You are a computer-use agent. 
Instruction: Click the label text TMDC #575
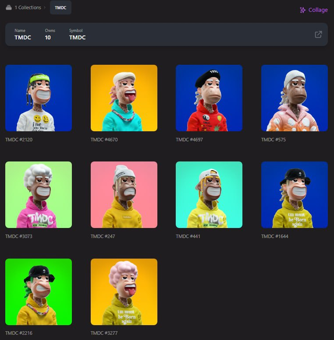(x=274, y=140)
